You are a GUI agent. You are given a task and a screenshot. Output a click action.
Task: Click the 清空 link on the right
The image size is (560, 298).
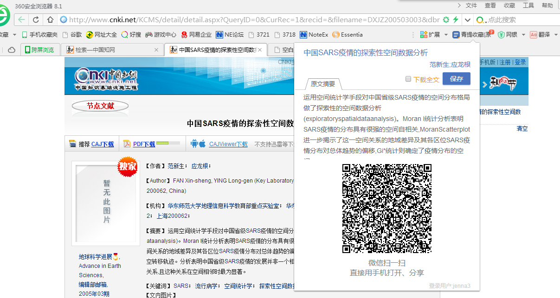(522, 129)
